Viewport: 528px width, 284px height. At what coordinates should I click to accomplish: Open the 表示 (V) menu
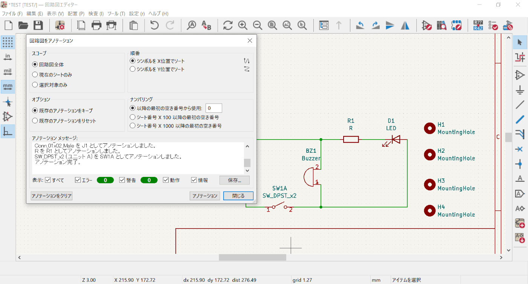(55, 14)
